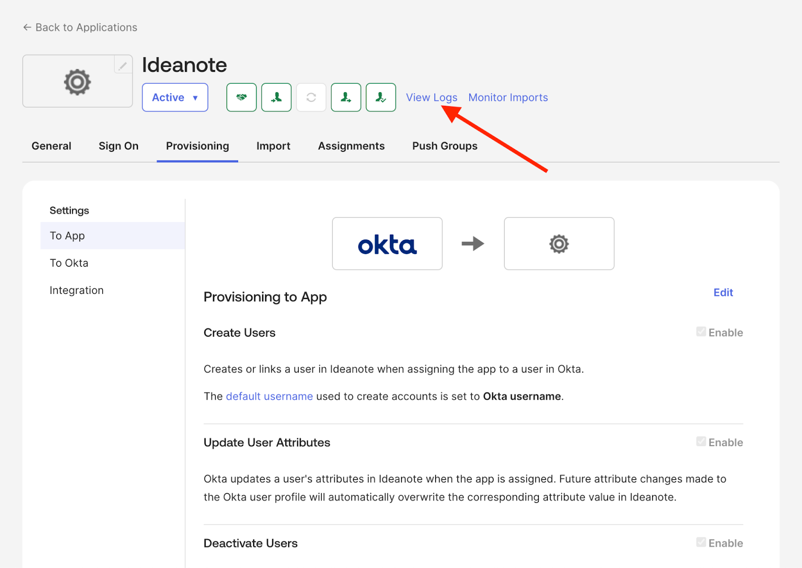This screenshot has width=802, height=568.
Task: Click the Okta logo box
Action: [387, 244]
